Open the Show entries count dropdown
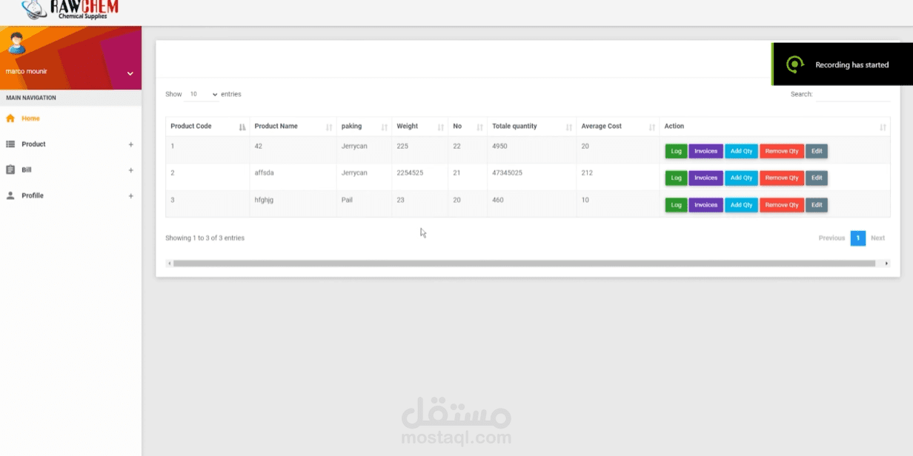The image size is (913, 456). (202, 95)
